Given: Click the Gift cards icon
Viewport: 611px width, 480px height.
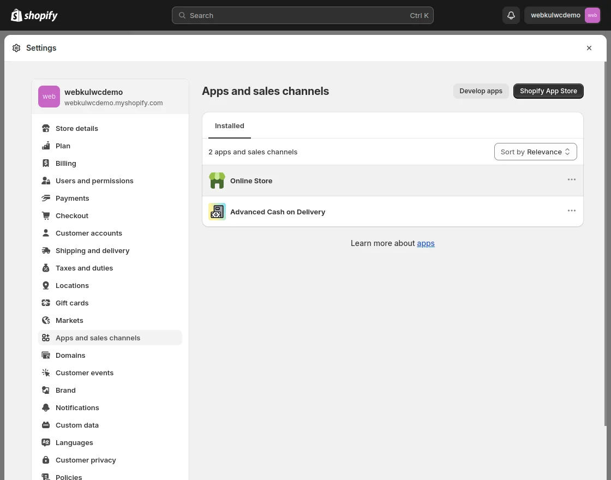Looking at the screenshot, I should click(46, 303).
